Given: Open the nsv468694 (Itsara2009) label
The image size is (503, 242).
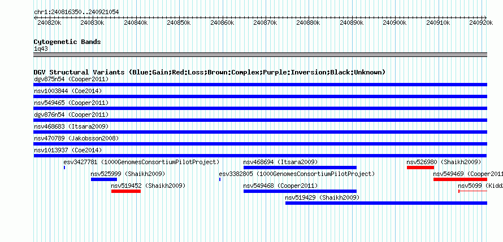Looking at the screenshot, I should click(x=281, y=162).
